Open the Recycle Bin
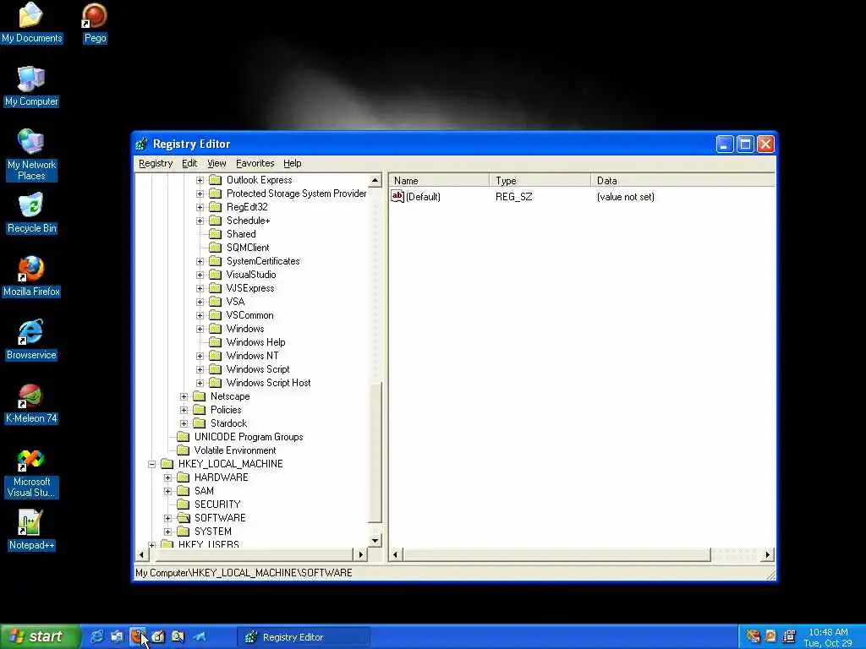866x649 pixels. coord(31,213)
